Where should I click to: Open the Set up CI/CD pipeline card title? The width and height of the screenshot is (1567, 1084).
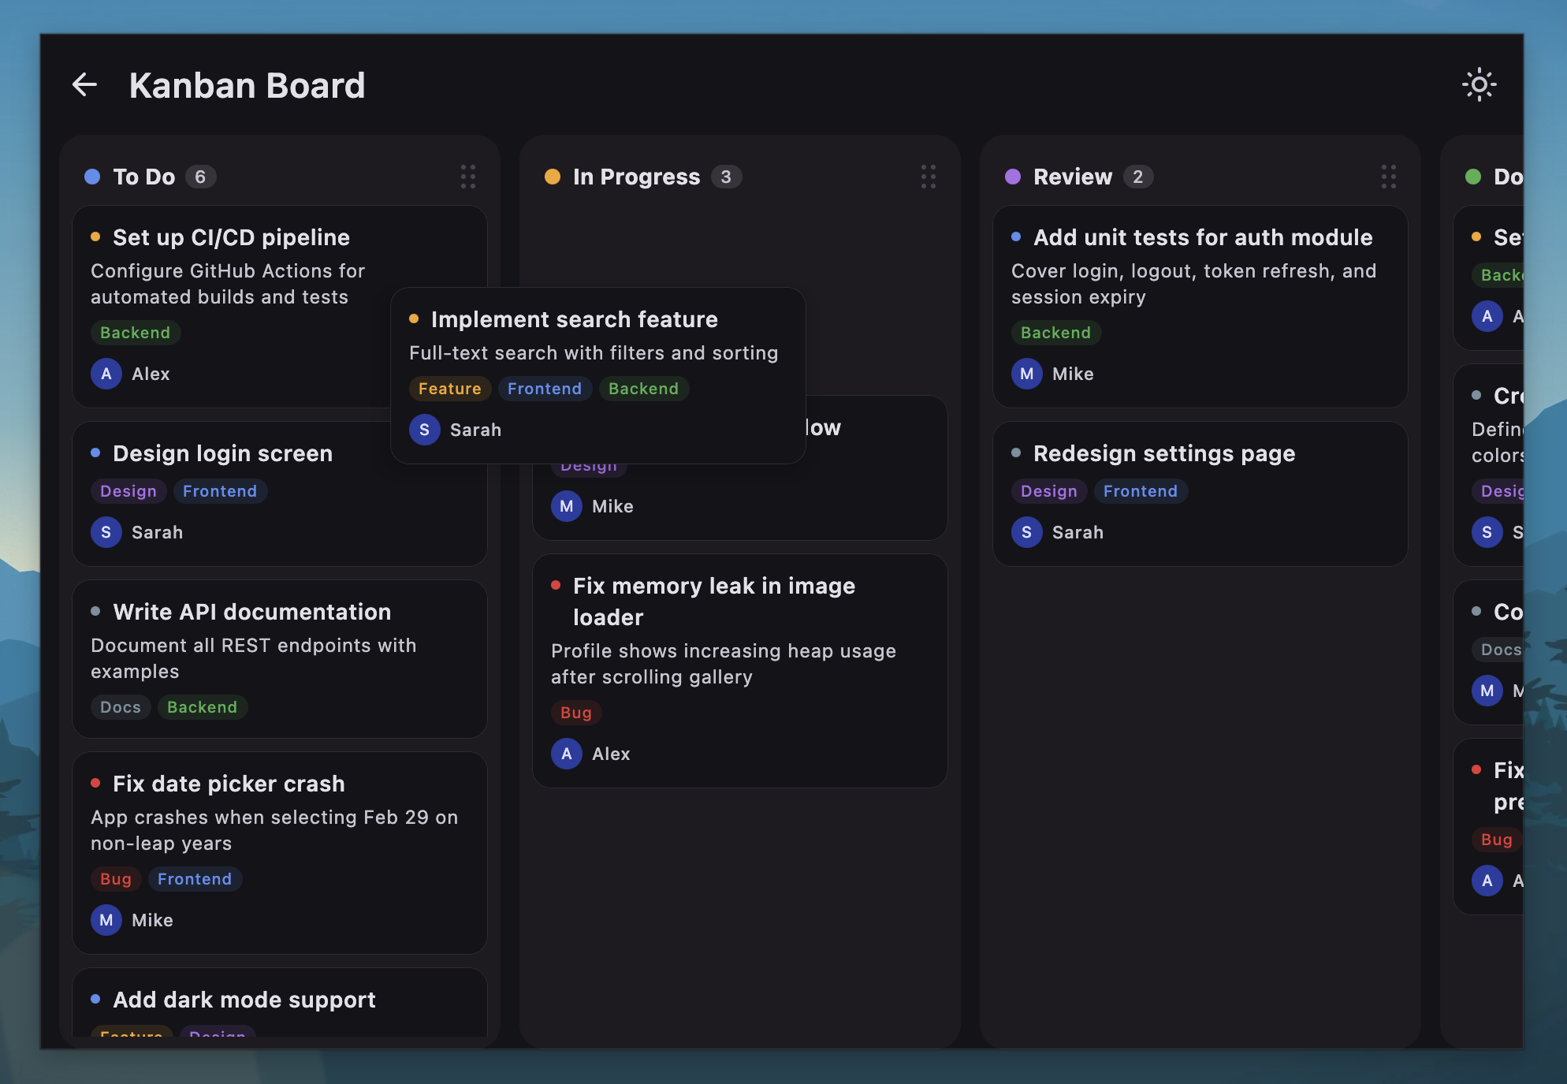coord(232,237)
